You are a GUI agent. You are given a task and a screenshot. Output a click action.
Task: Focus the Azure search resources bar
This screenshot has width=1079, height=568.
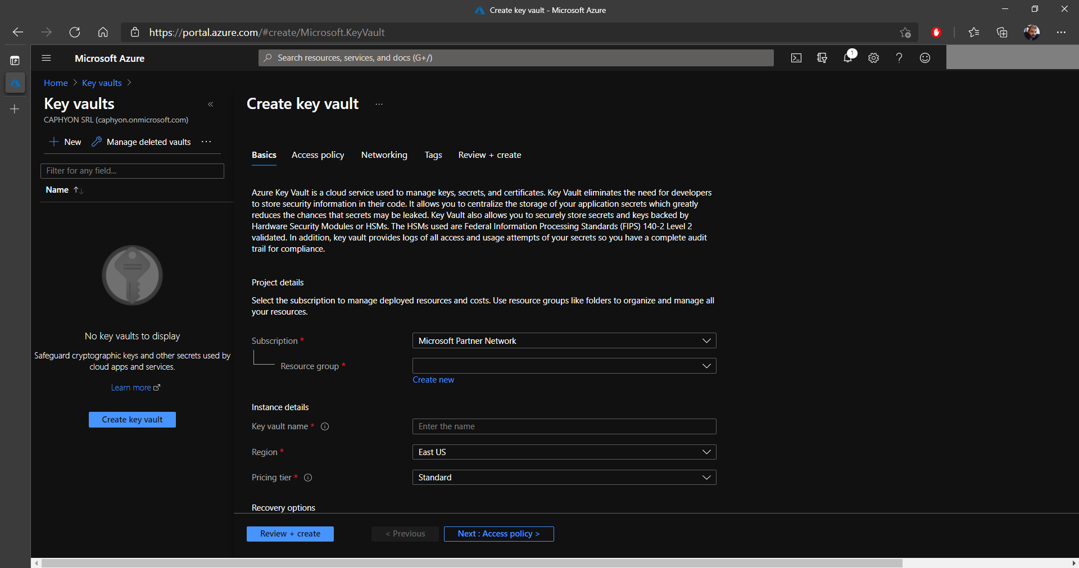point(516,58)
